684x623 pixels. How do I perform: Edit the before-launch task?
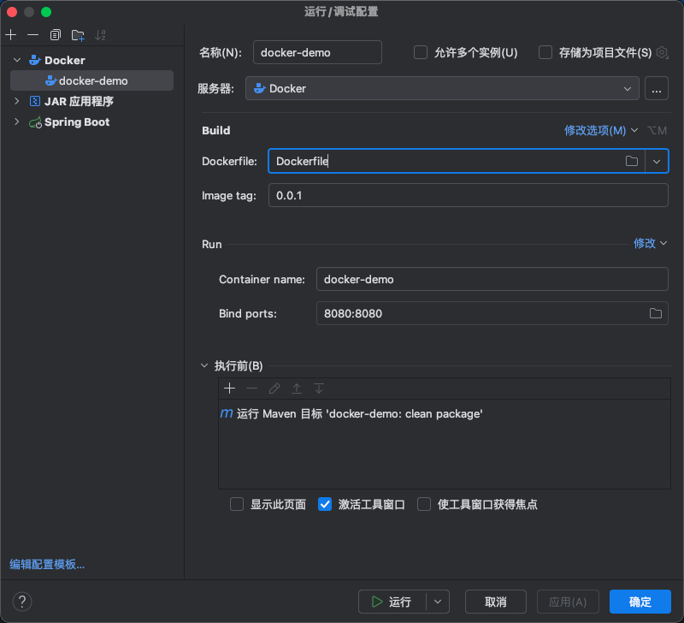point(274,389)
